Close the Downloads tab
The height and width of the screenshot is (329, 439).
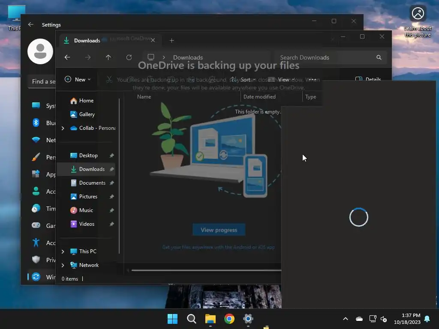click(x=153, y=40)
